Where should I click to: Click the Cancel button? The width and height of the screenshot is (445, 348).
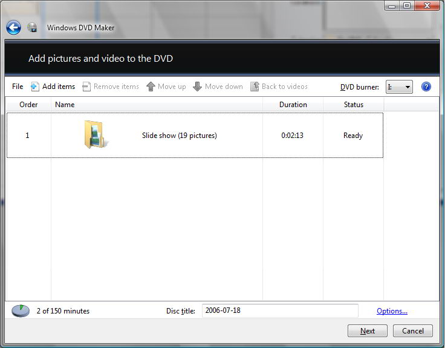[x=412, y=331]
